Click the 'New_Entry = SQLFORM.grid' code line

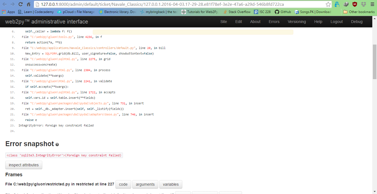pos(89,53)
